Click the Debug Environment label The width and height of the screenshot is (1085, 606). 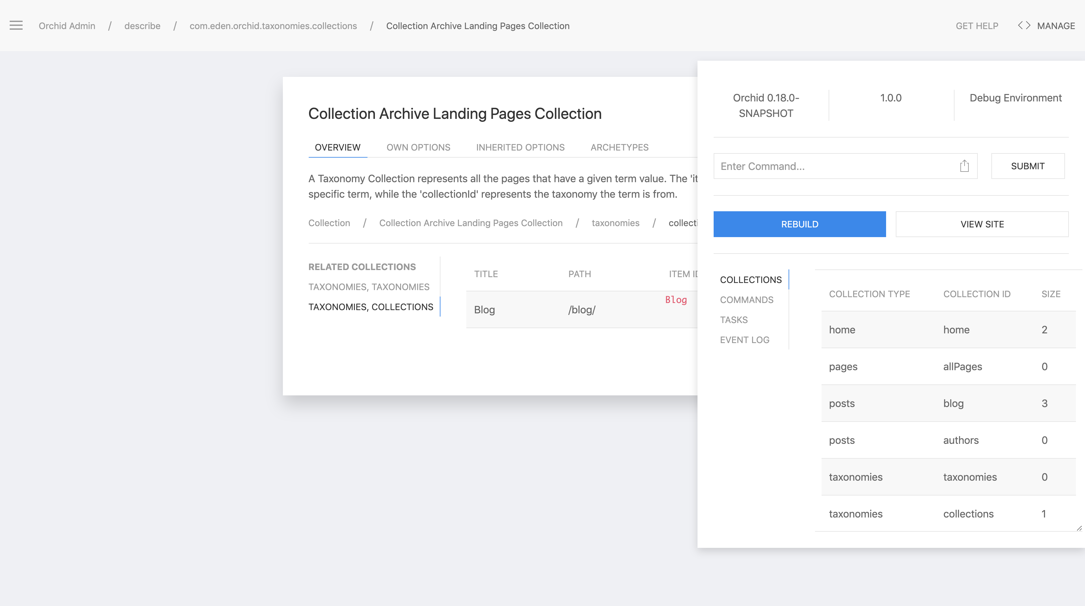[x=1016, y=98]
